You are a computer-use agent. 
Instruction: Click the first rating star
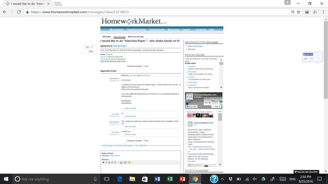coord(101,61)
